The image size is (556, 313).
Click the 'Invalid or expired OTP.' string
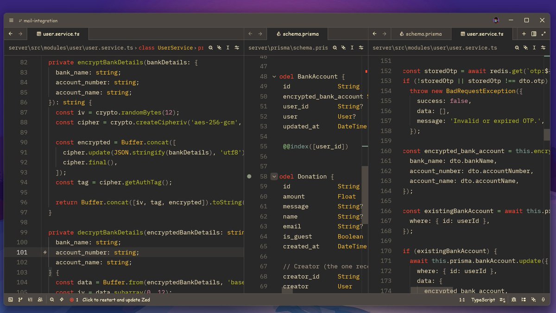click(x=496, y=121)
